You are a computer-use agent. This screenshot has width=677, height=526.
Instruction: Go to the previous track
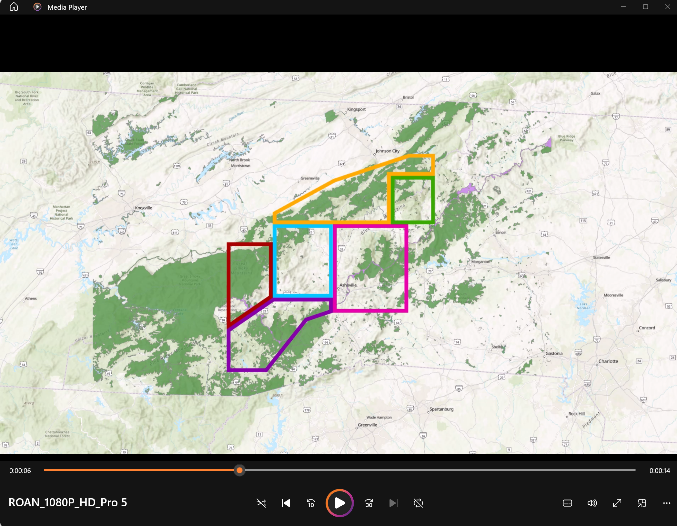tap(286, 503)
